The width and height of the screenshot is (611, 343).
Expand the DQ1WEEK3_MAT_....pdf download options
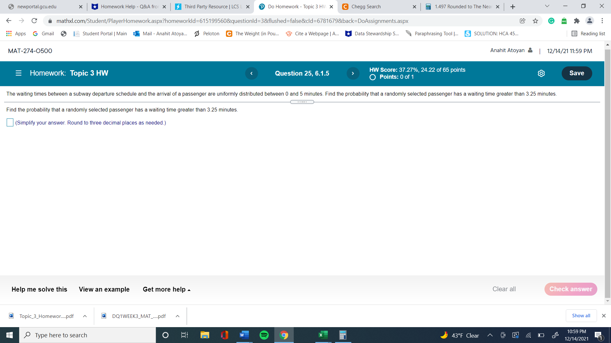pos(178,316)
